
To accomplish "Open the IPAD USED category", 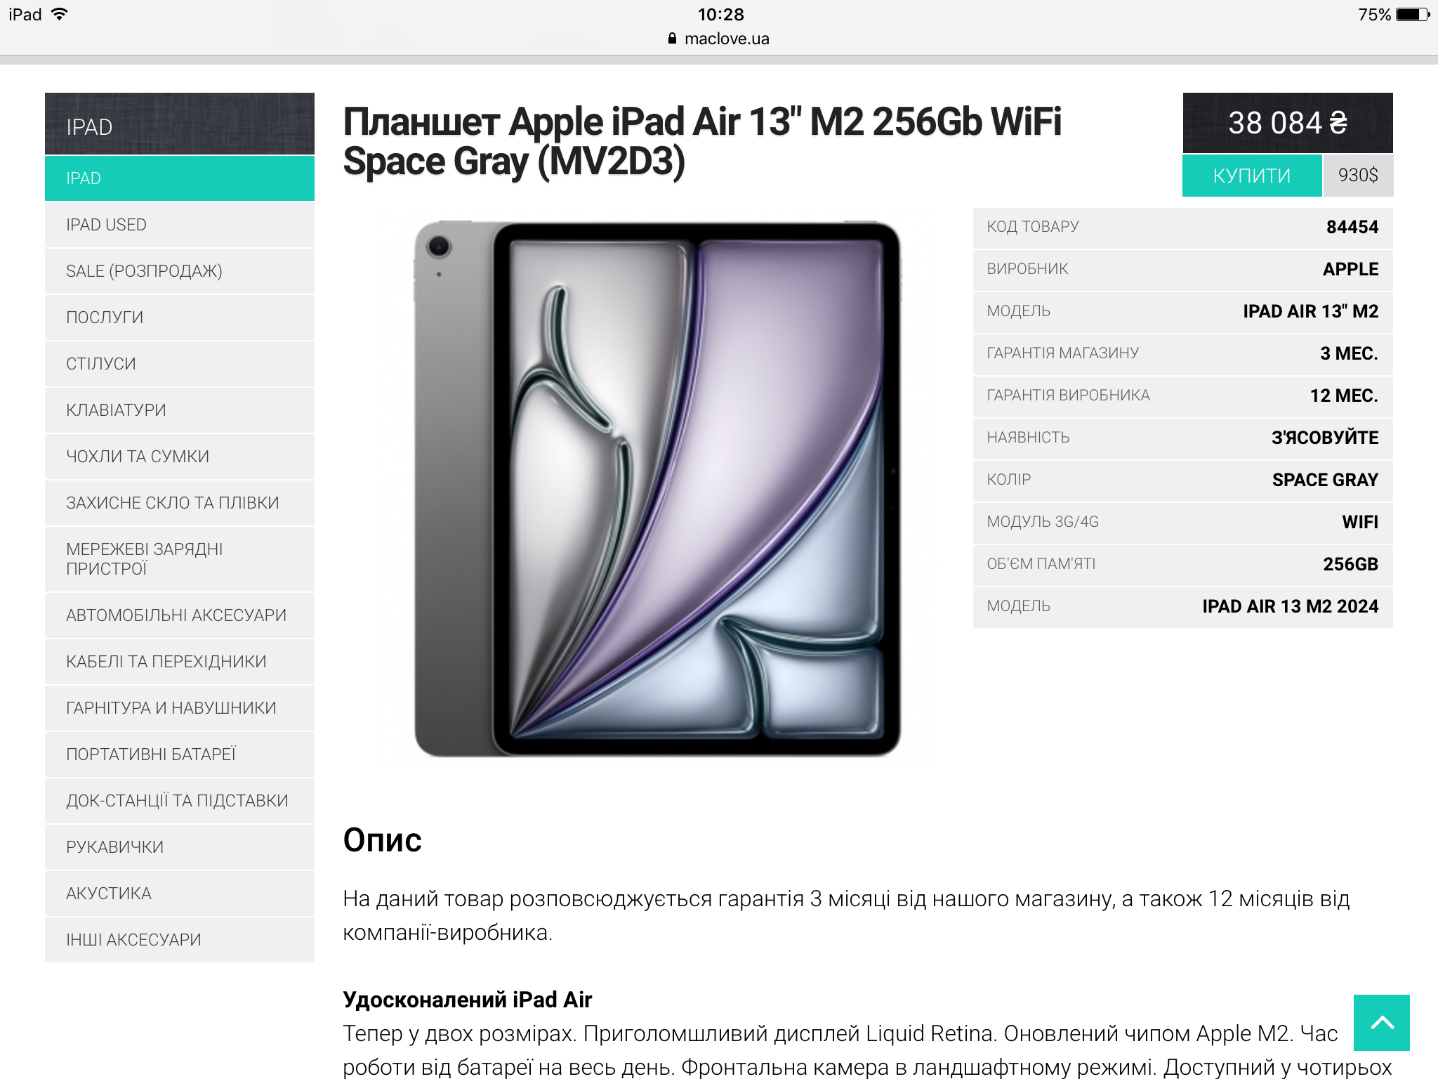I will (180, 225).
